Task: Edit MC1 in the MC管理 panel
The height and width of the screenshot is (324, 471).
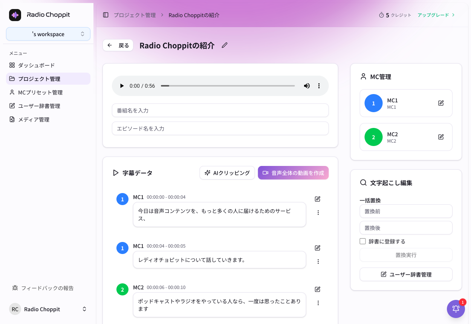Action: pos(441,103)
